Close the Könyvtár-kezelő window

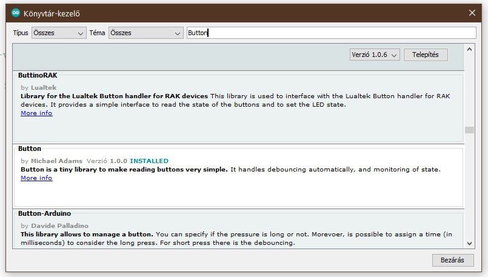pos(472,13)
